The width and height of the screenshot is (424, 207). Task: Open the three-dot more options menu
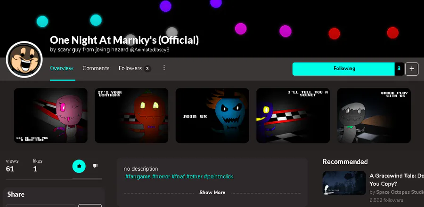pos(164,68)
